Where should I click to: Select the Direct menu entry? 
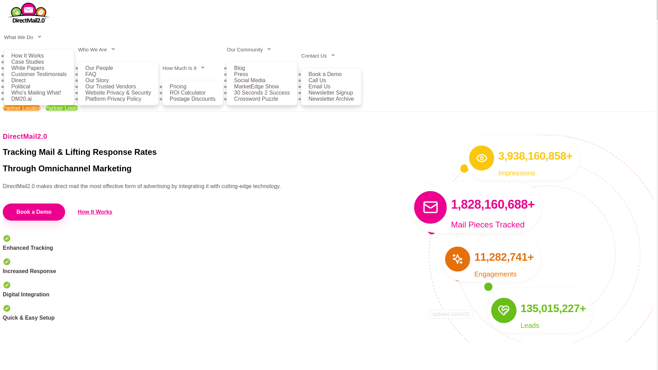(19, 80)
